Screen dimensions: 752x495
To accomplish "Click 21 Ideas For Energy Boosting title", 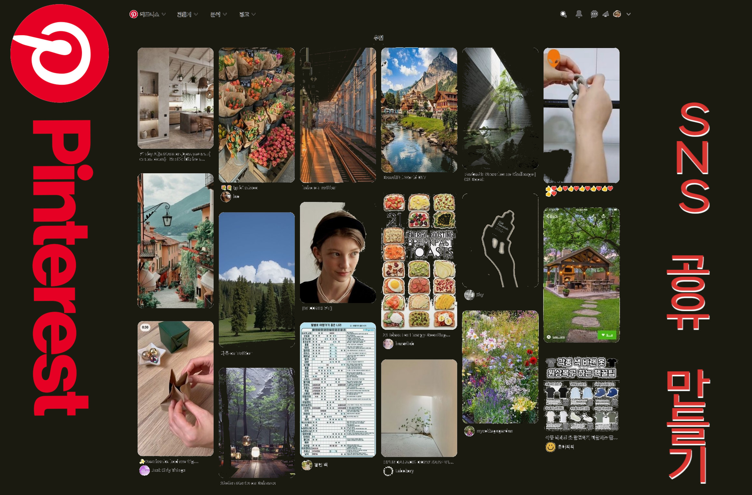I will point(416,335).
